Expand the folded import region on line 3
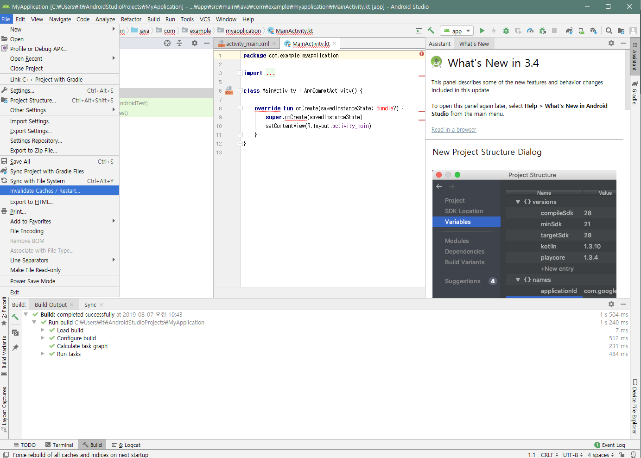This screenshot has width=641, height=458. point(241,73)
